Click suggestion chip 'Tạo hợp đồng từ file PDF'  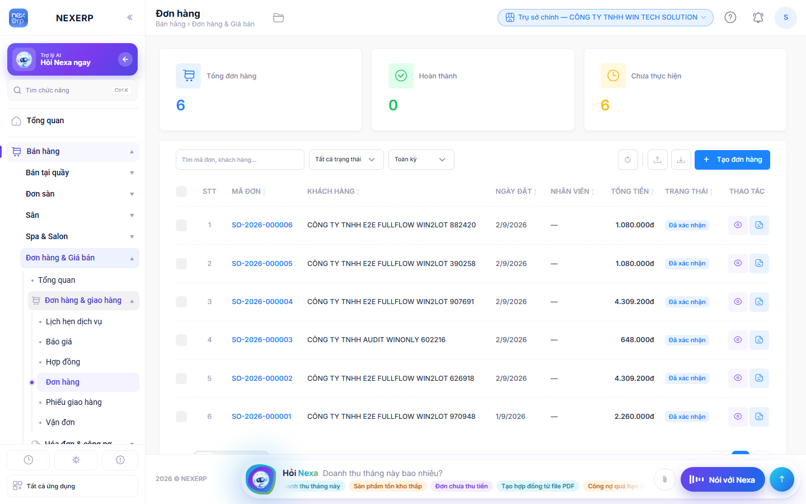[538, 486]
